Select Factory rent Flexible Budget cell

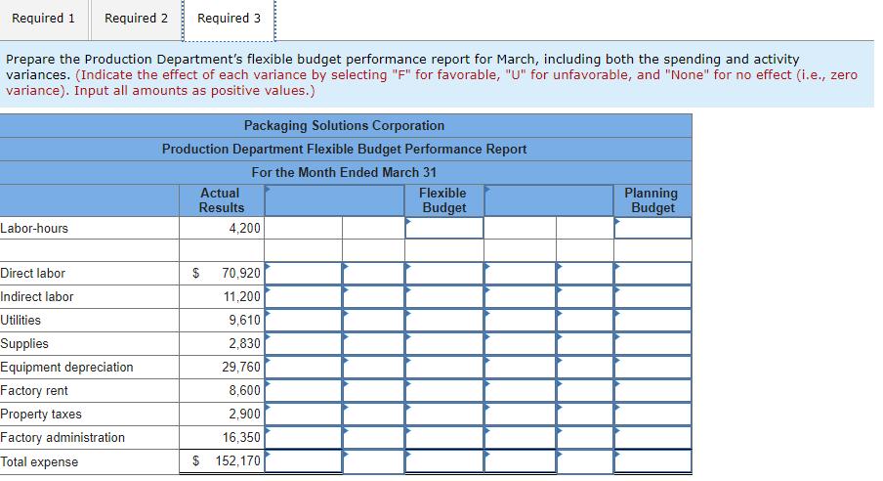tap(444, 391)
